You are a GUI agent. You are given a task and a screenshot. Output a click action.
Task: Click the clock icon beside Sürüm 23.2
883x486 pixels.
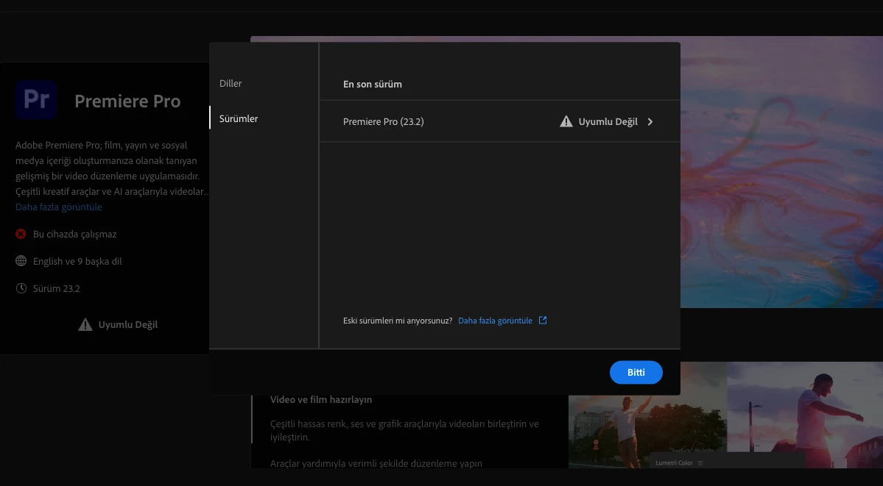pyautogui.click(x=21, y=288)
